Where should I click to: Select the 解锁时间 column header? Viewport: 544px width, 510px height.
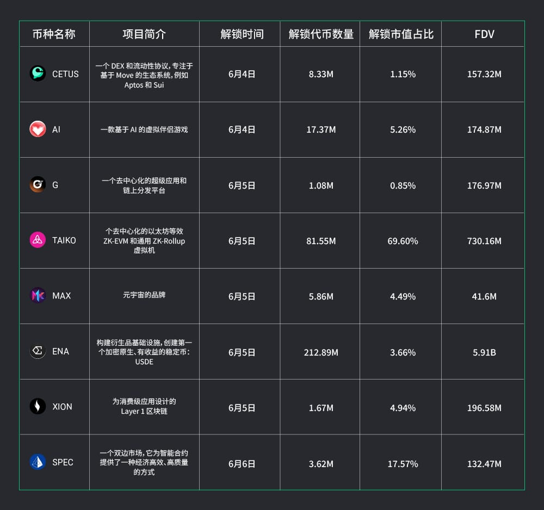[x=242, y=34]
